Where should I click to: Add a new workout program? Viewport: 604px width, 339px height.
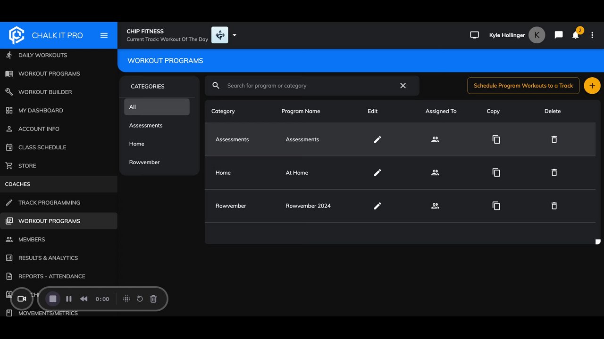592,86
